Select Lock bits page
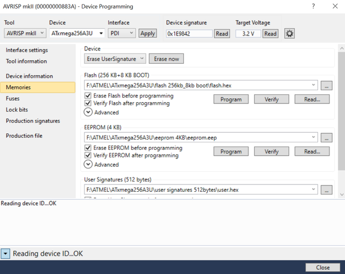Image resolution: width=345 pixels, height=274 pixels. click(x=17, y=110)
